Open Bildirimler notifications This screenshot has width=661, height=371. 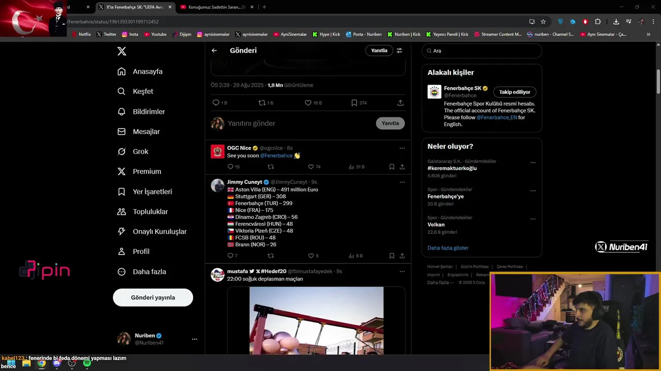(141, 111)
